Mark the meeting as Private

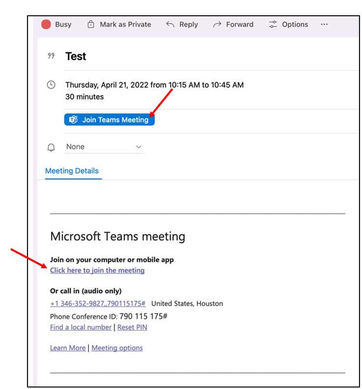click(x=119, y=25)
